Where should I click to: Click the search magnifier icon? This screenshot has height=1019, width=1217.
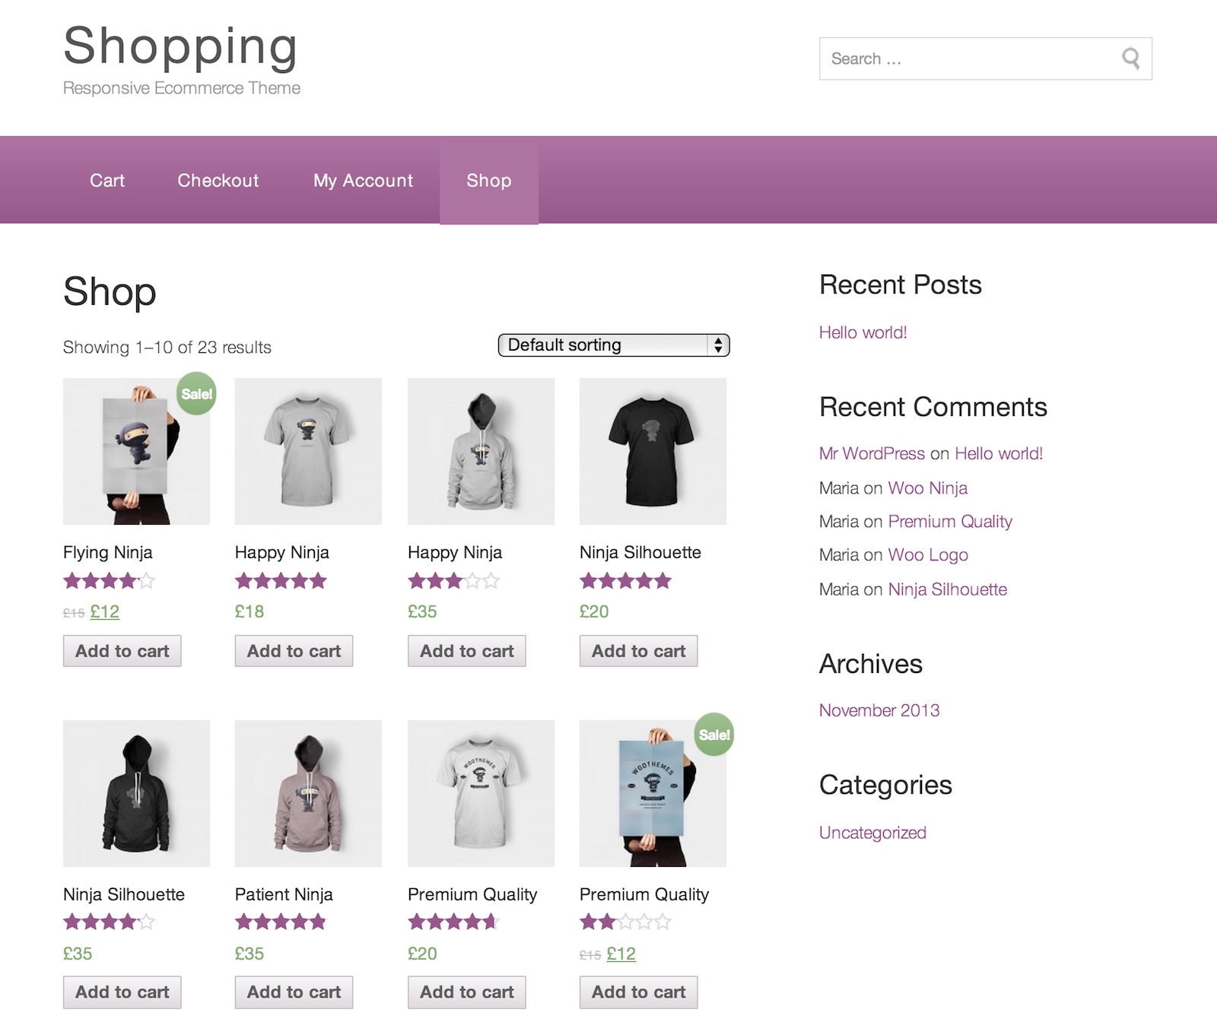(x=1130, y=59)
